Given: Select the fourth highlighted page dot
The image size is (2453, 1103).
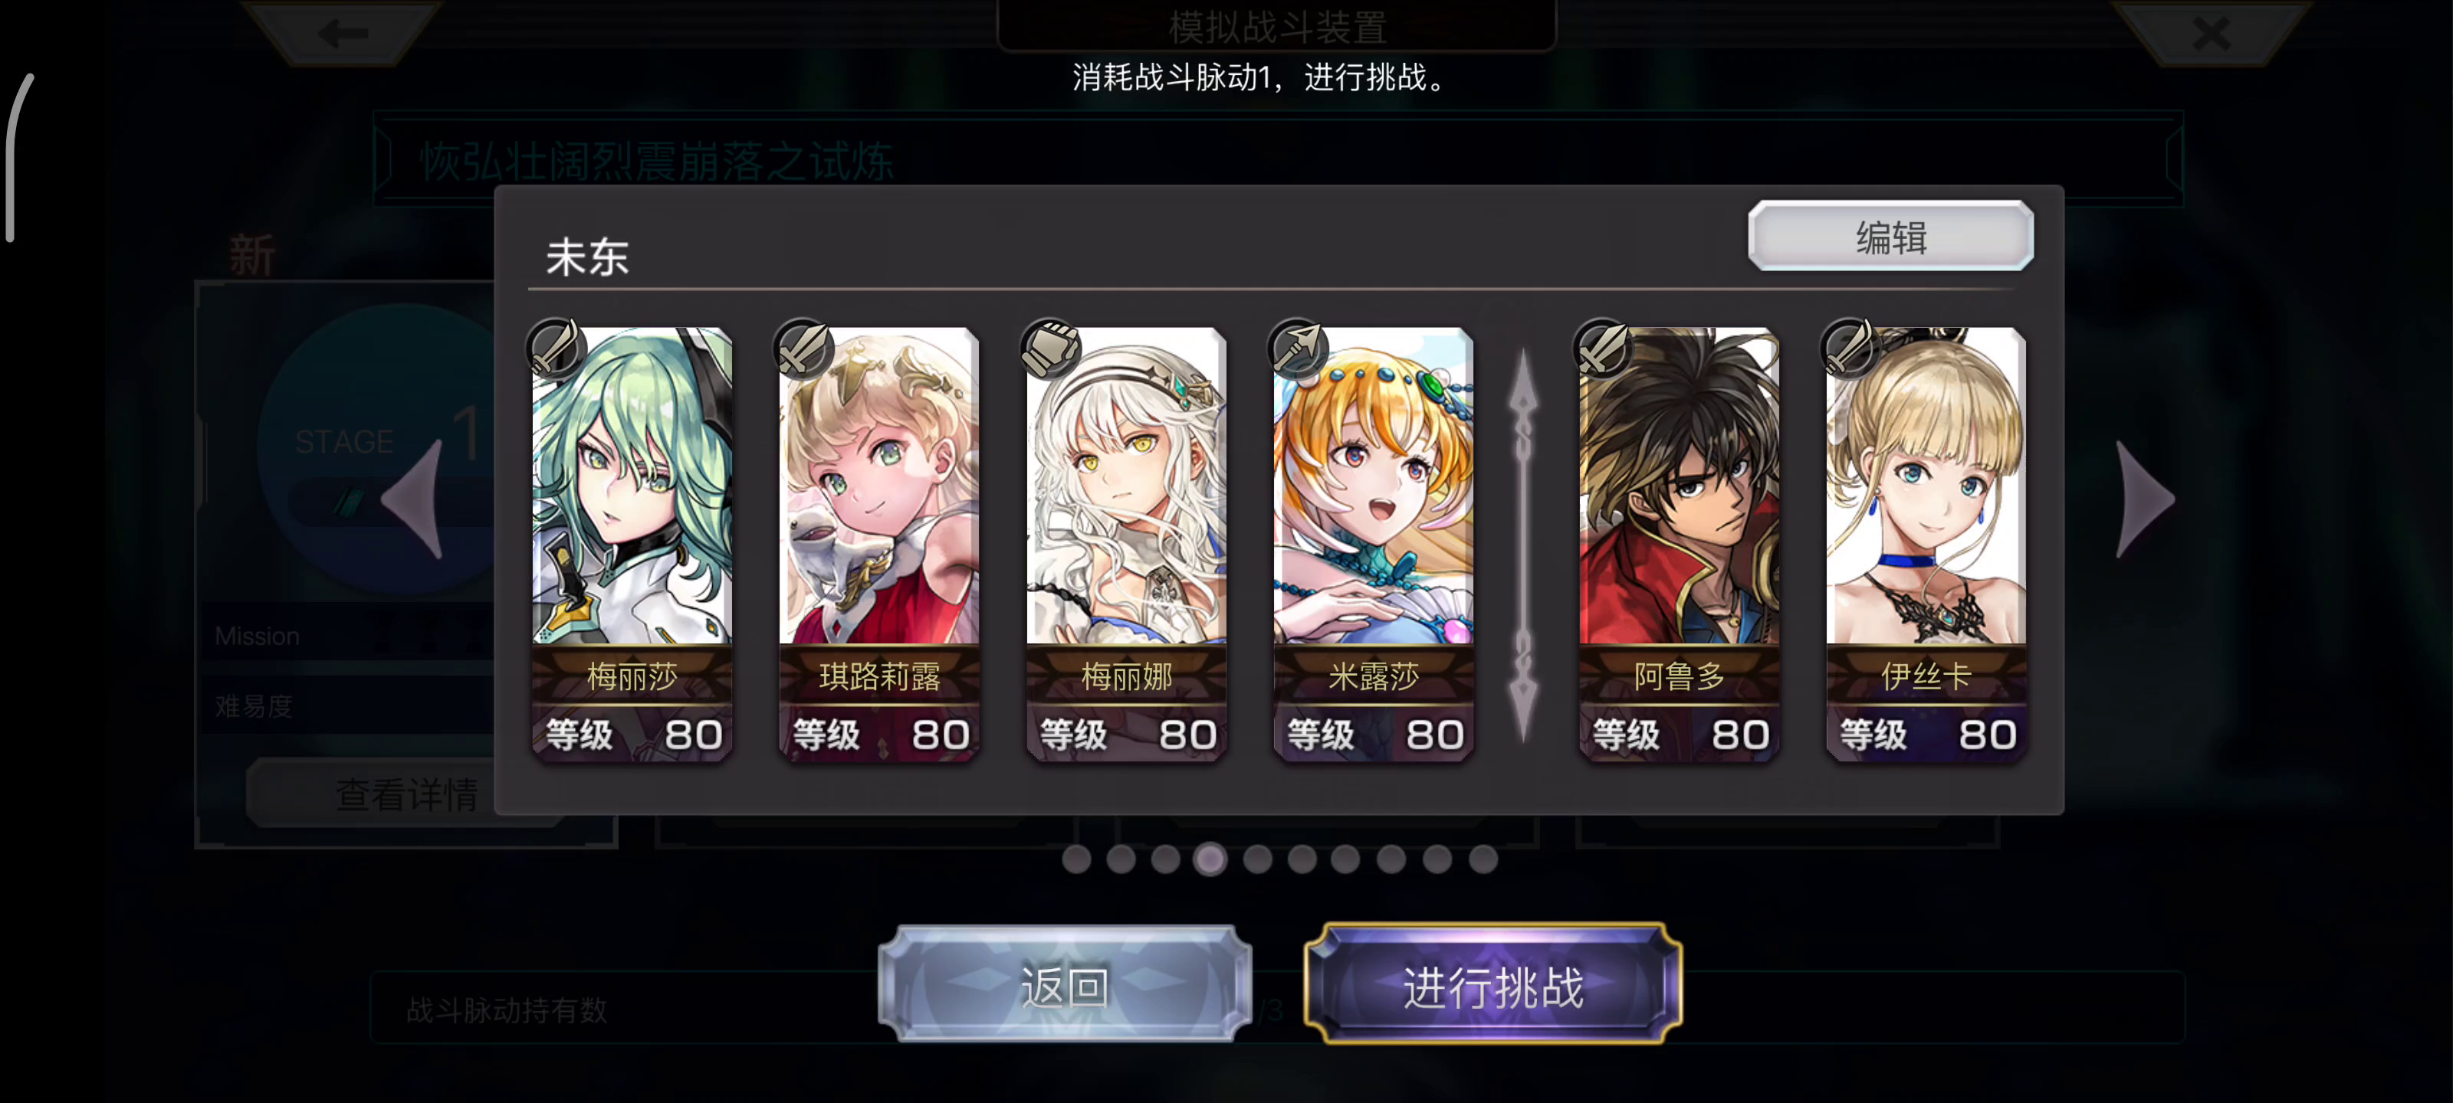Looking at the screenshot, I should pyautogui.click(x=1210, y=859).
